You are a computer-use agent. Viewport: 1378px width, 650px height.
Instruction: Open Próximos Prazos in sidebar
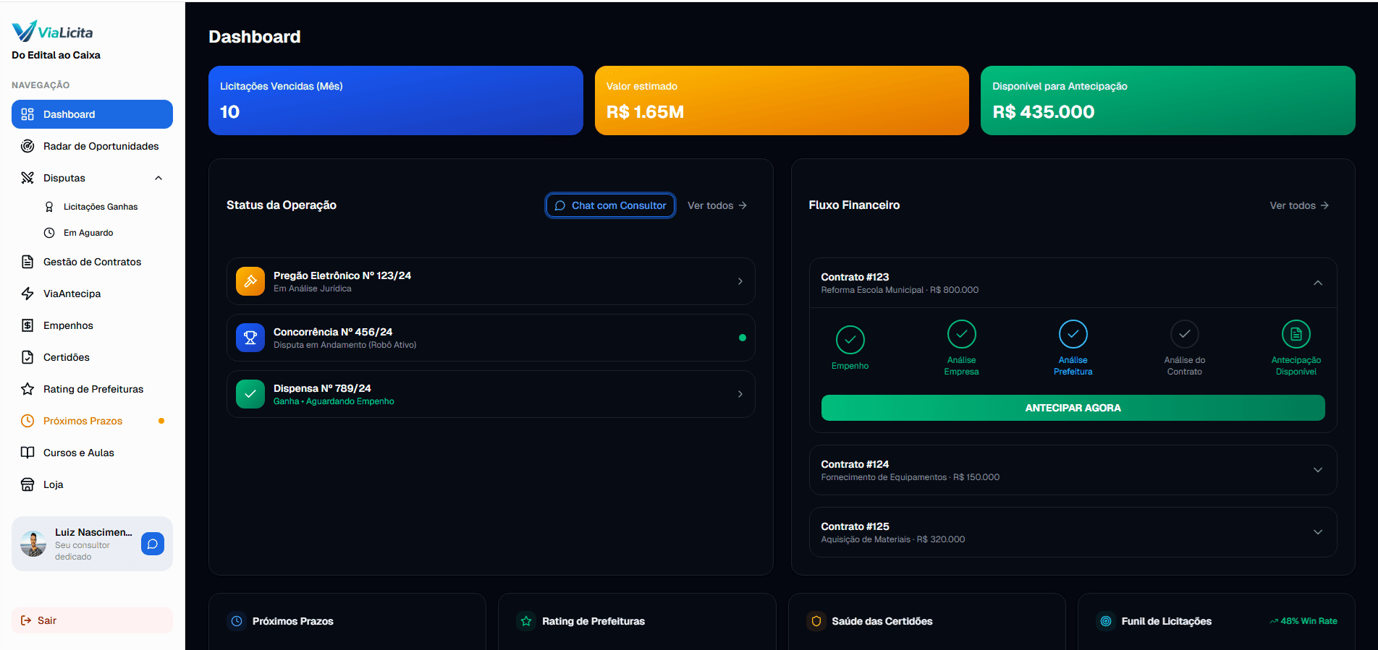92,421
